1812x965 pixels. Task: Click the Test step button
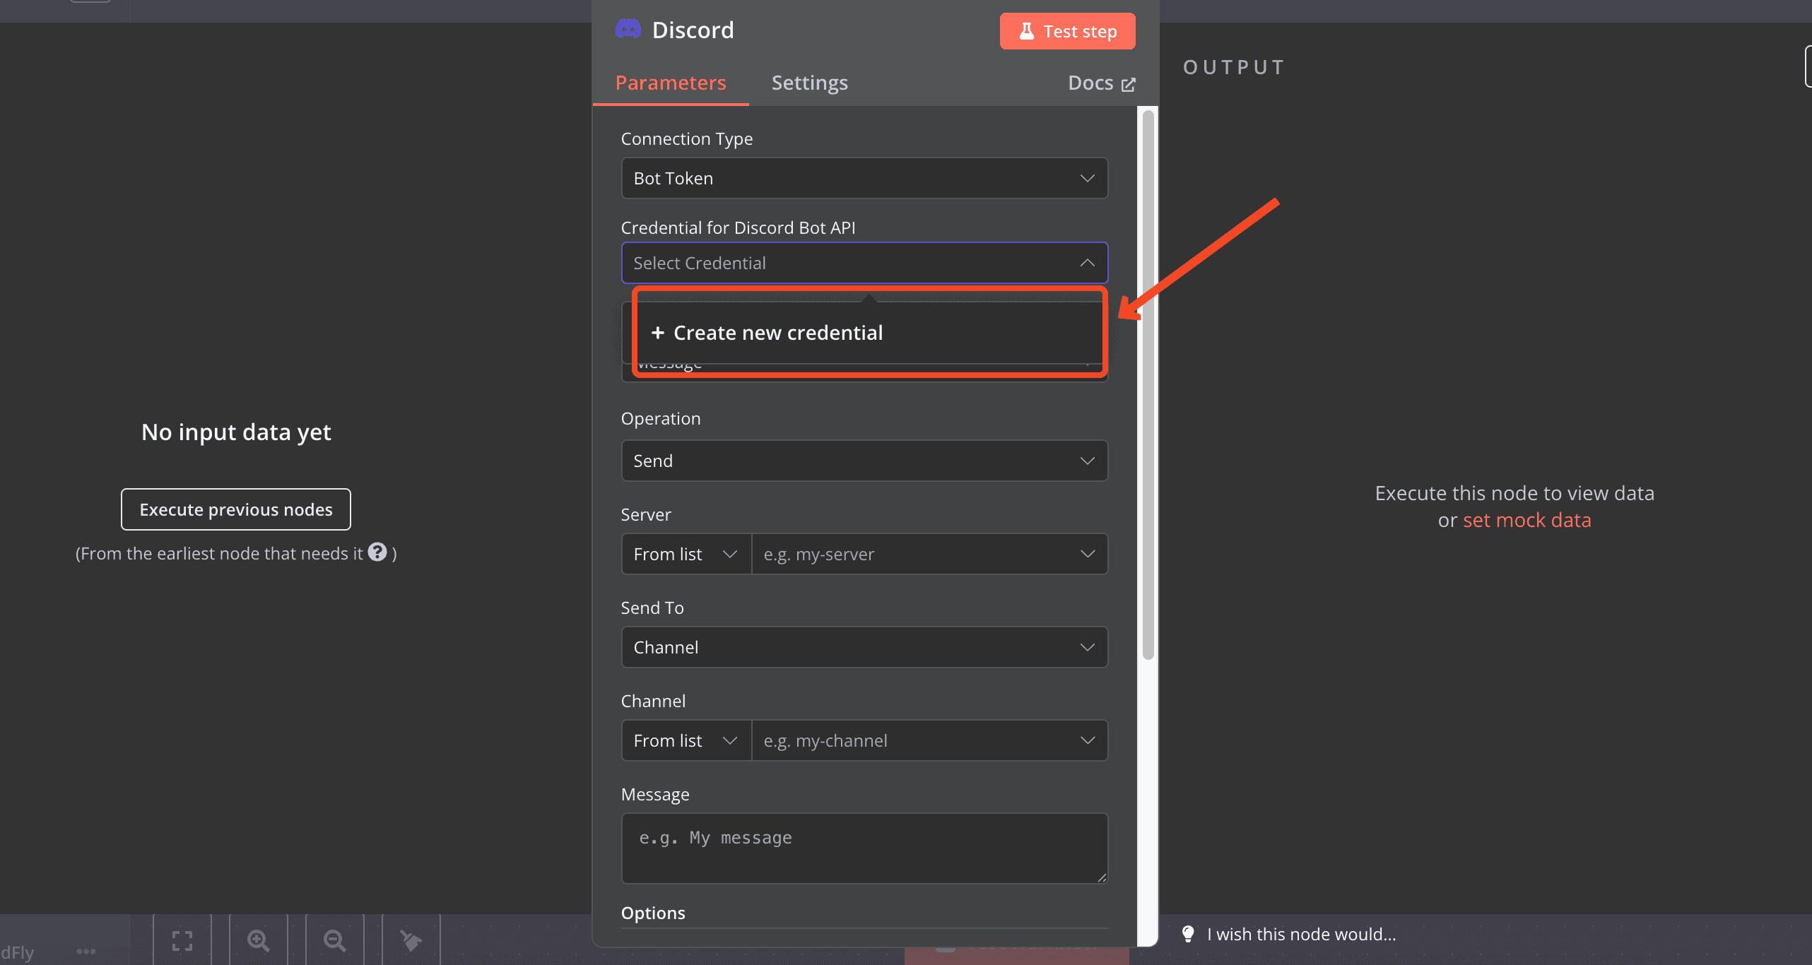1067,31
